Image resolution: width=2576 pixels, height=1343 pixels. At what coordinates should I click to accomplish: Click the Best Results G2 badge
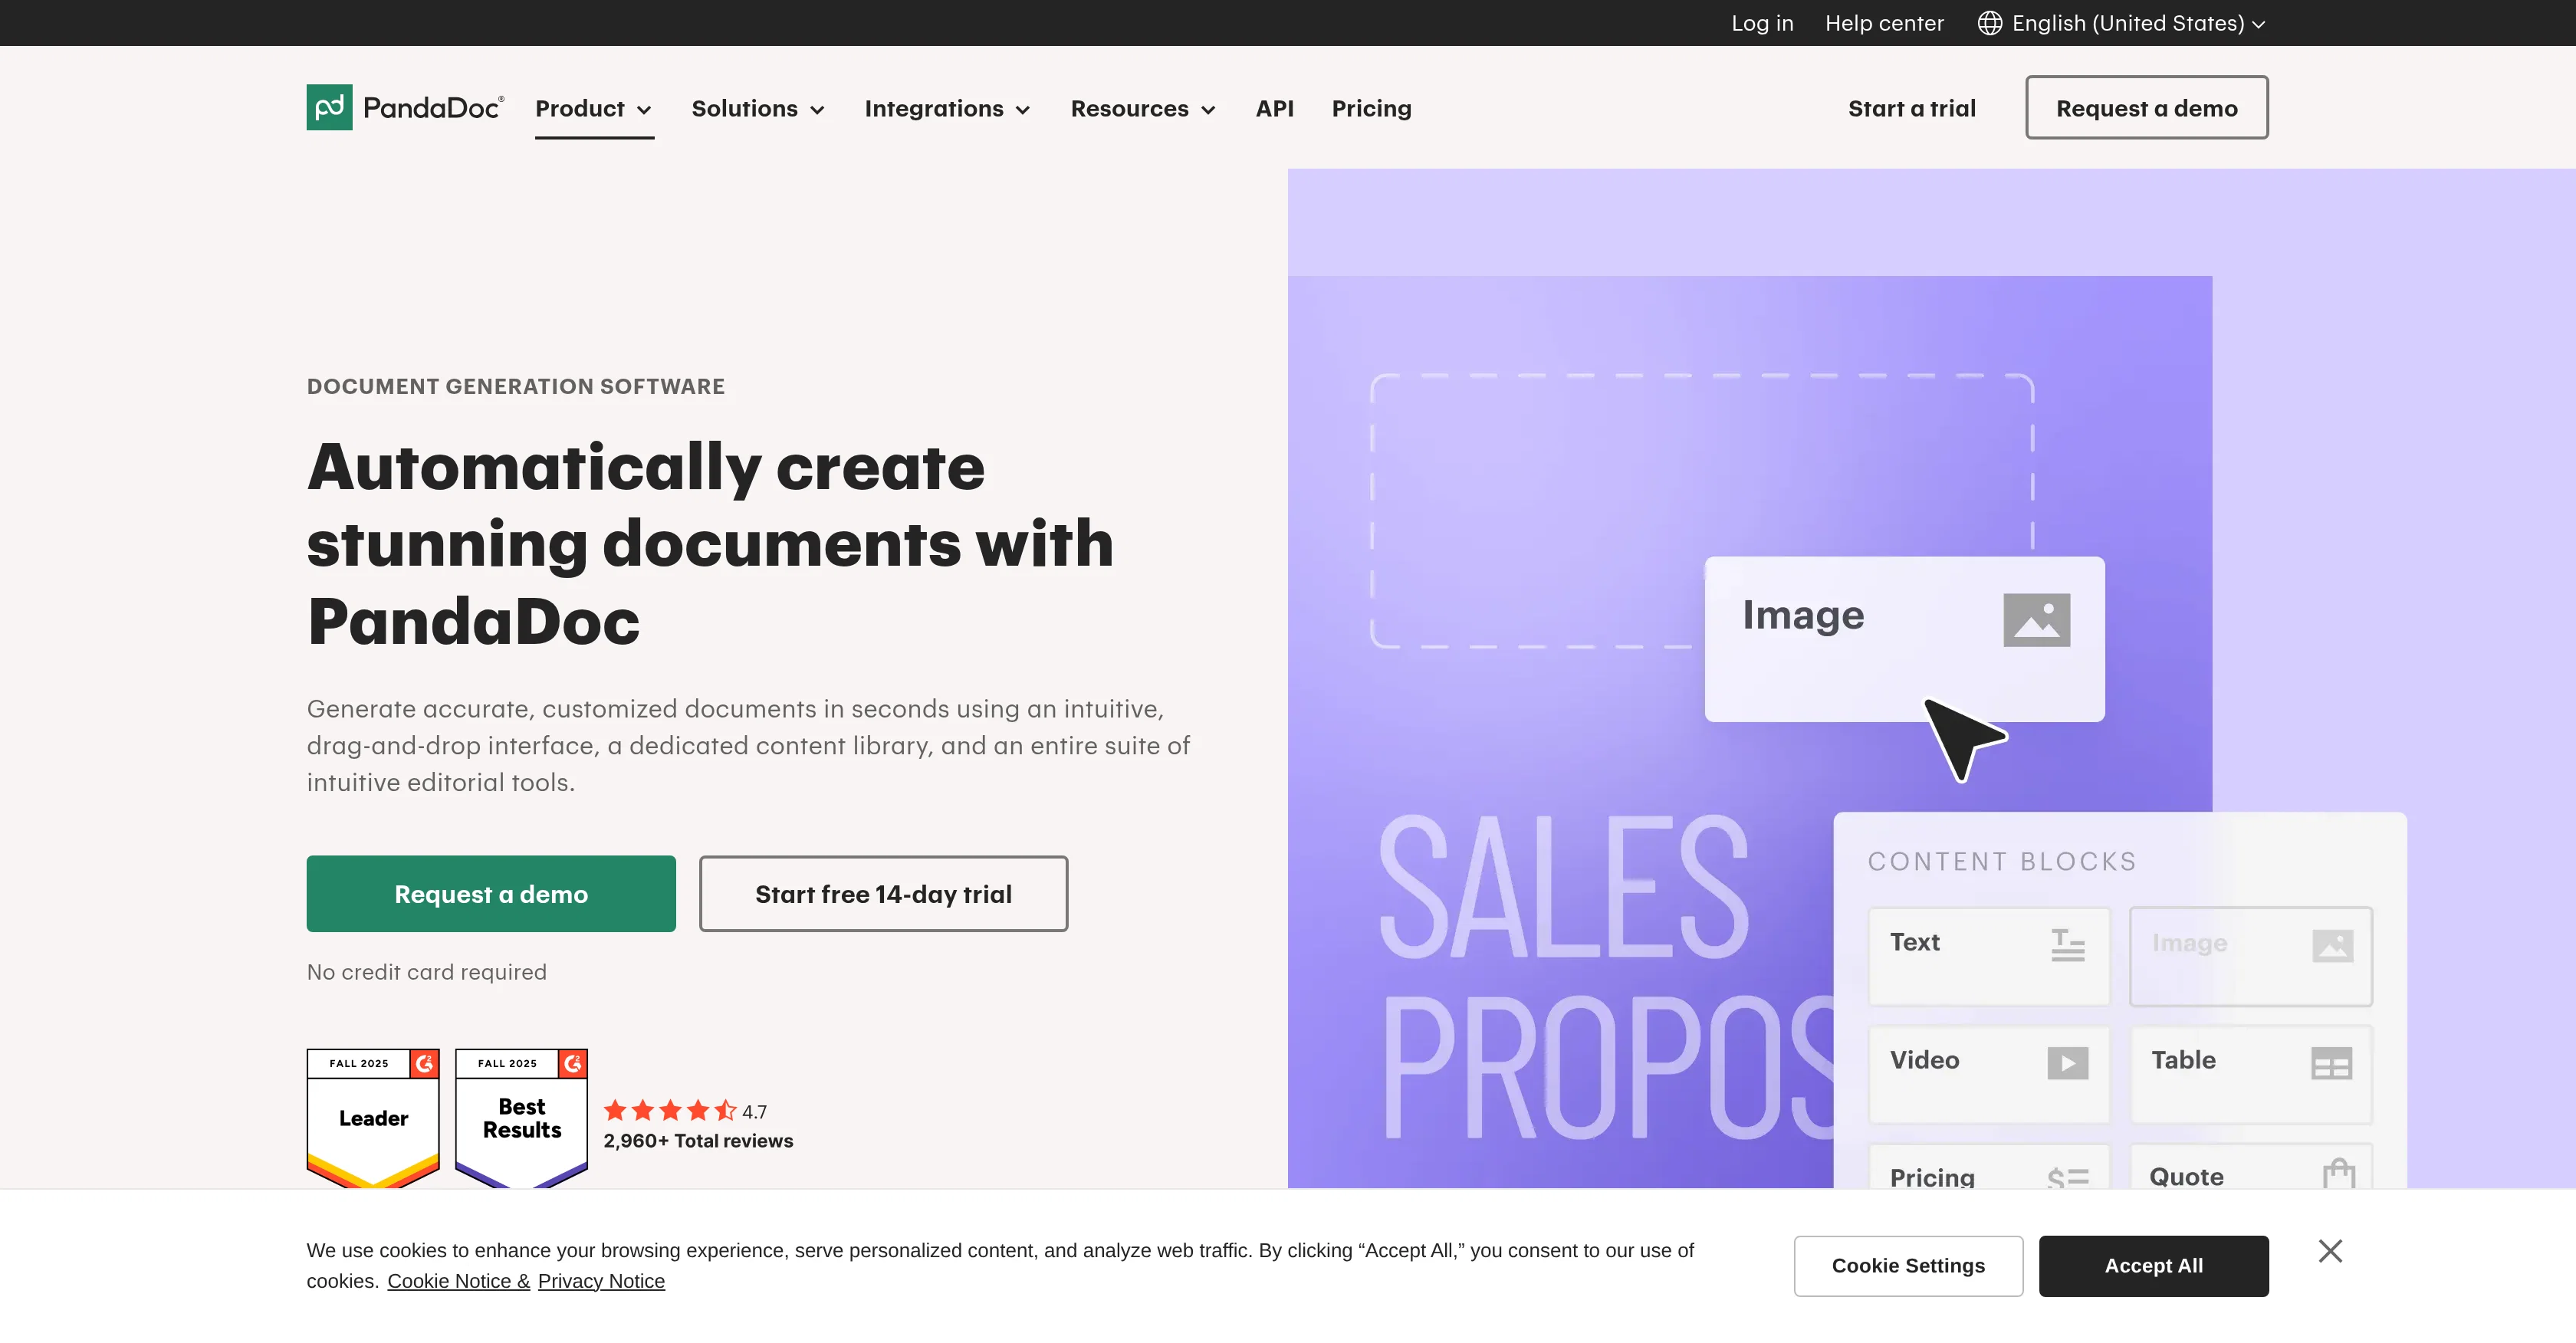point(521,1118)
